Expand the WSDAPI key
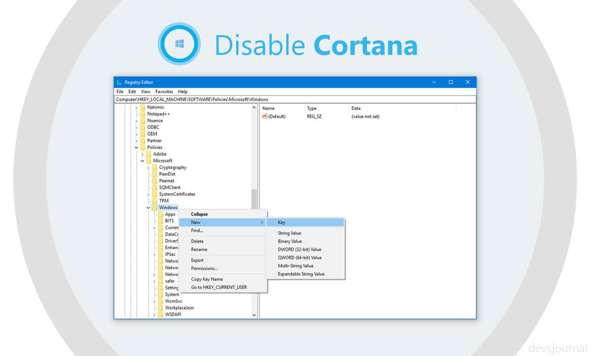The image size is (592, 356). [154, 315]
